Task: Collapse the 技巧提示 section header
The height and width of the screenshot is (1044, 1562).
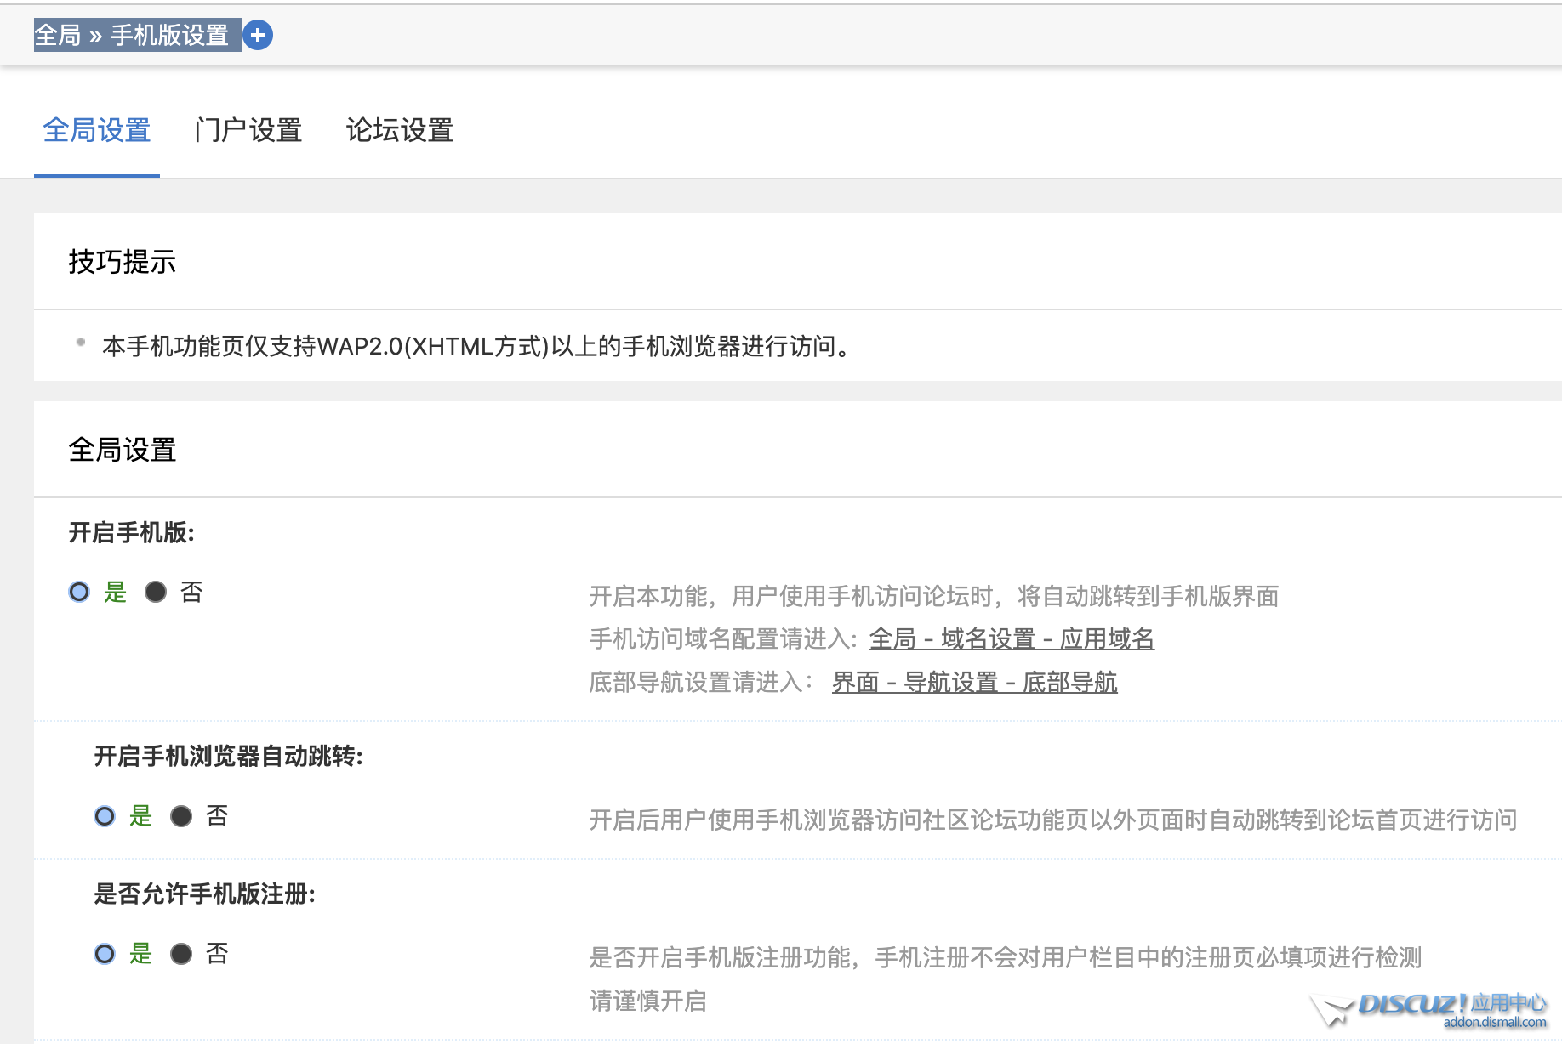Action: [x=122, y=262]
